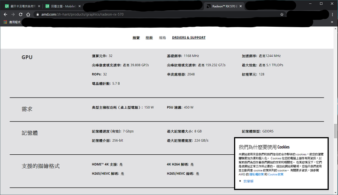338x195 pixels.
Task: Open the 技術 section link
Action: (x=149, y=37)
